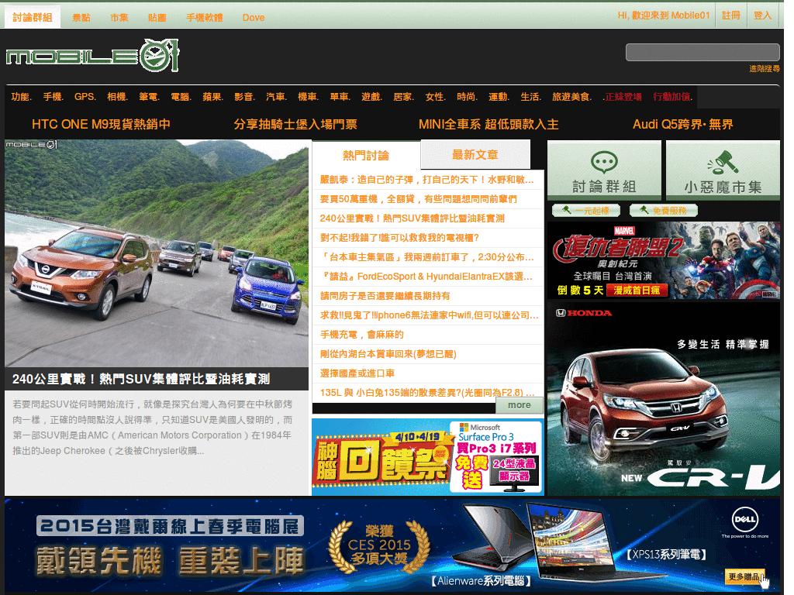This screenshot has width=794, height=595.
Task: Open 進階搜尋 advanced search link
Action: click(765, 69)
